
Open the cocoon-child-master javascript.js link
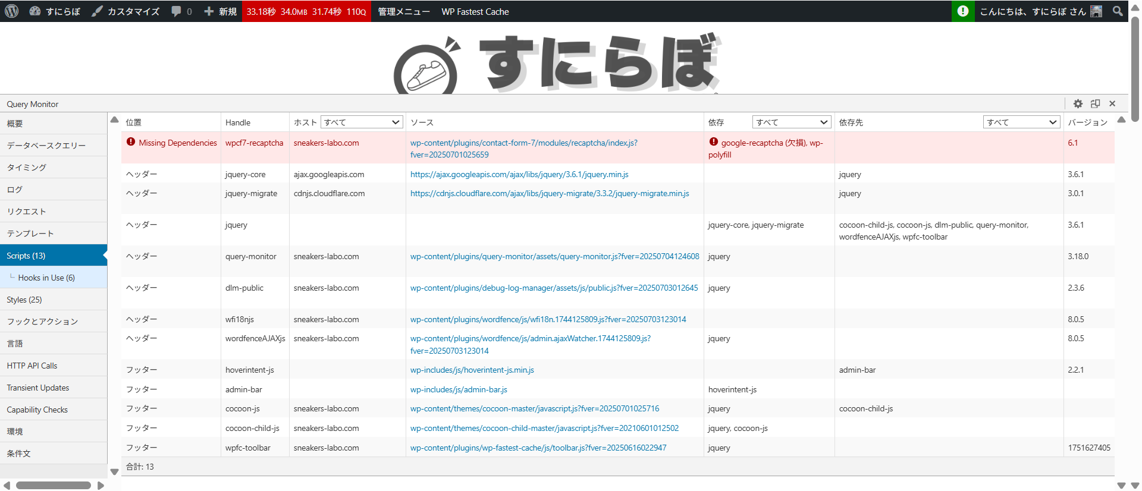point(544,428)
